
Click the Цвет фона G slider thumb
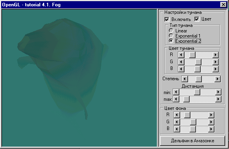pos(193,122)
